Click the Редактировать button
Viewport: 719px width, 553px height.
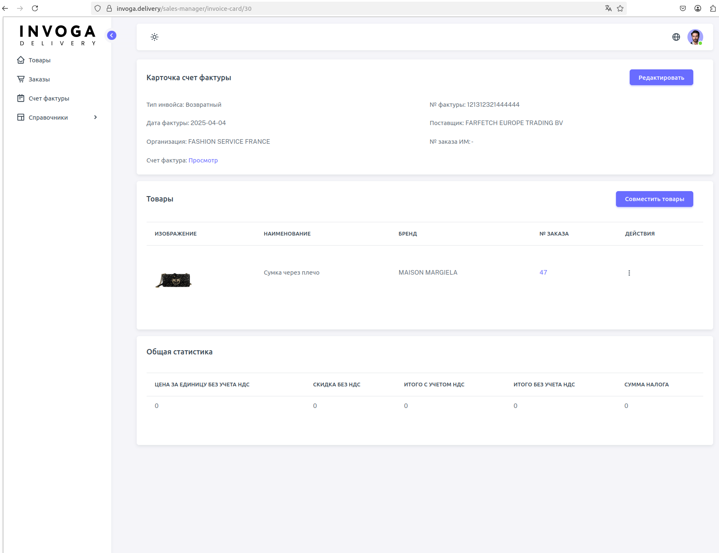(x=661, y=77)
